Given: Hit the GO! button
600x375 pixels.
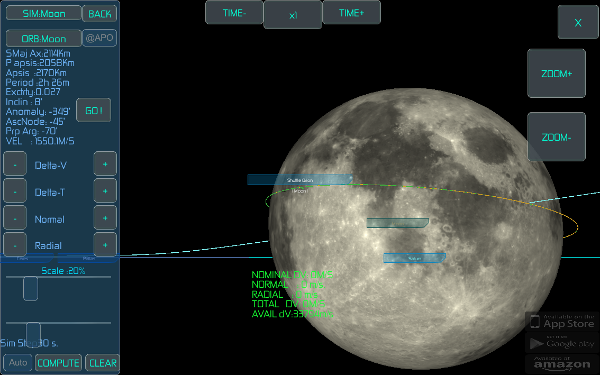Looking at the screenshot, I should [94, 110].
